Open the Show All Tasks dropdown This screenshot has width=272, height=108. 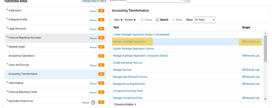(x=205, y=20)
